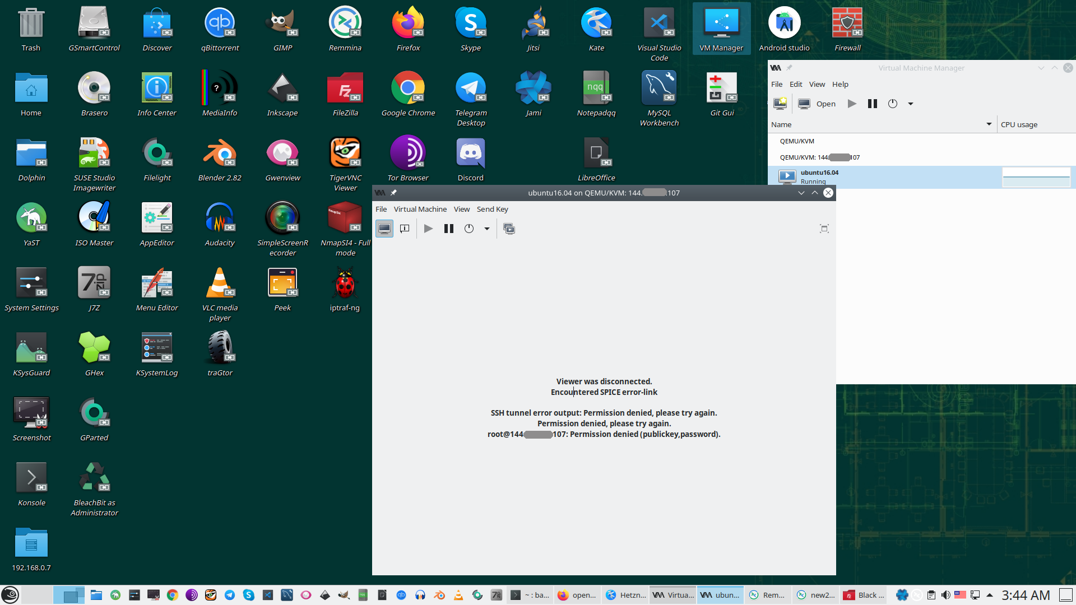
Task: Show the graphical console view icon
Action: point(384,229)
